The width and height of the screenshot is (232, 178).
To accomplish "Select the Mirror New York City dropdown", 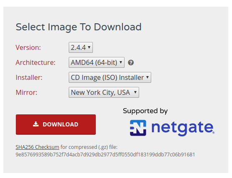I will 104,92.
